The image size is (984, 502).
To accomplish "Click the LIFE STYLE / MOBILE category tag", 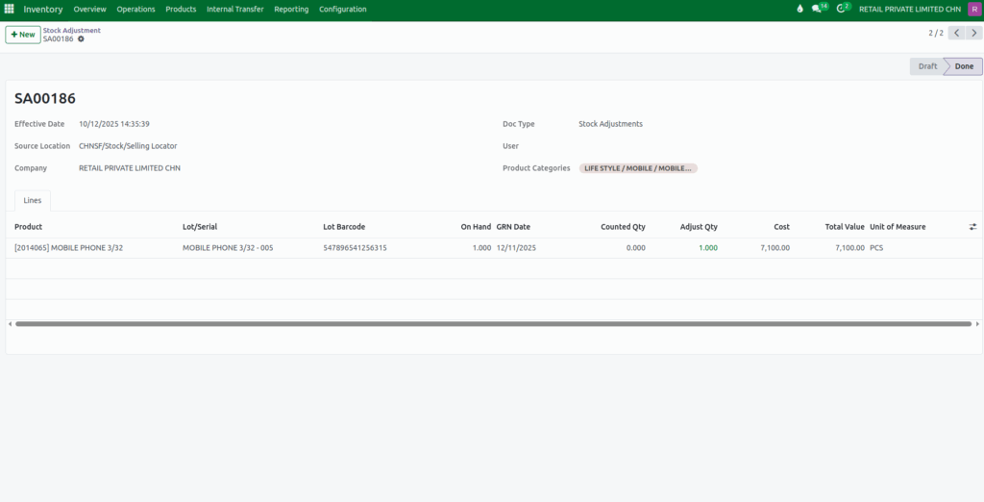I will tap(638, 168).
